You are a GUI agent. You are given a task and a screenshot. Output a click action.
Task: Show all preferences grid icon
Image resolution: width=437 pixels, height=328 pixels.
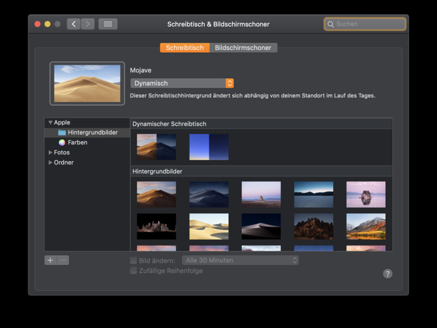(108, 24)
